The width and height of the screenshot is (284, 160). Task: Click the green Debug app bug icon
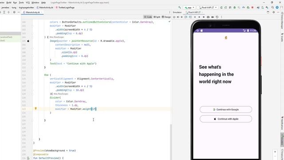(x=235, y=8)
